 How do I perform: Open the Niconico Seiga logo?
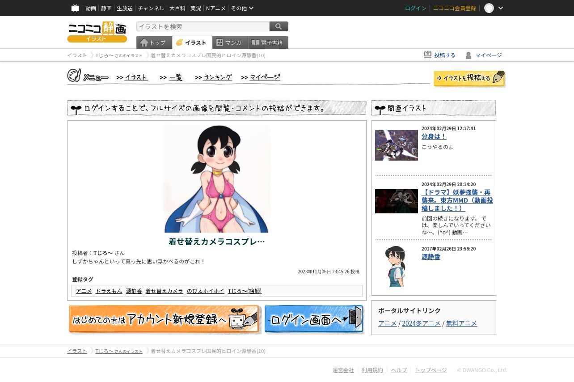coord(97,32)
